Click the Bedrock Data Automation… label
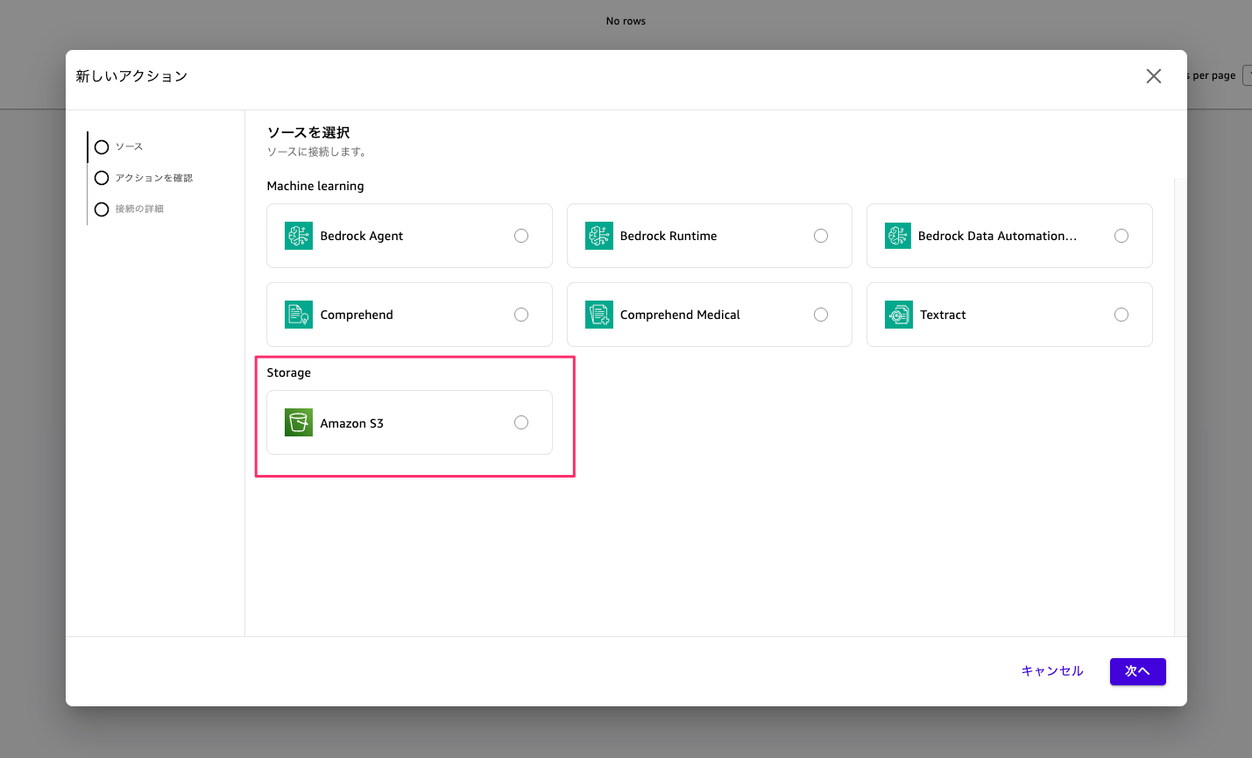 pyautogui.click(x=997, y=236)
